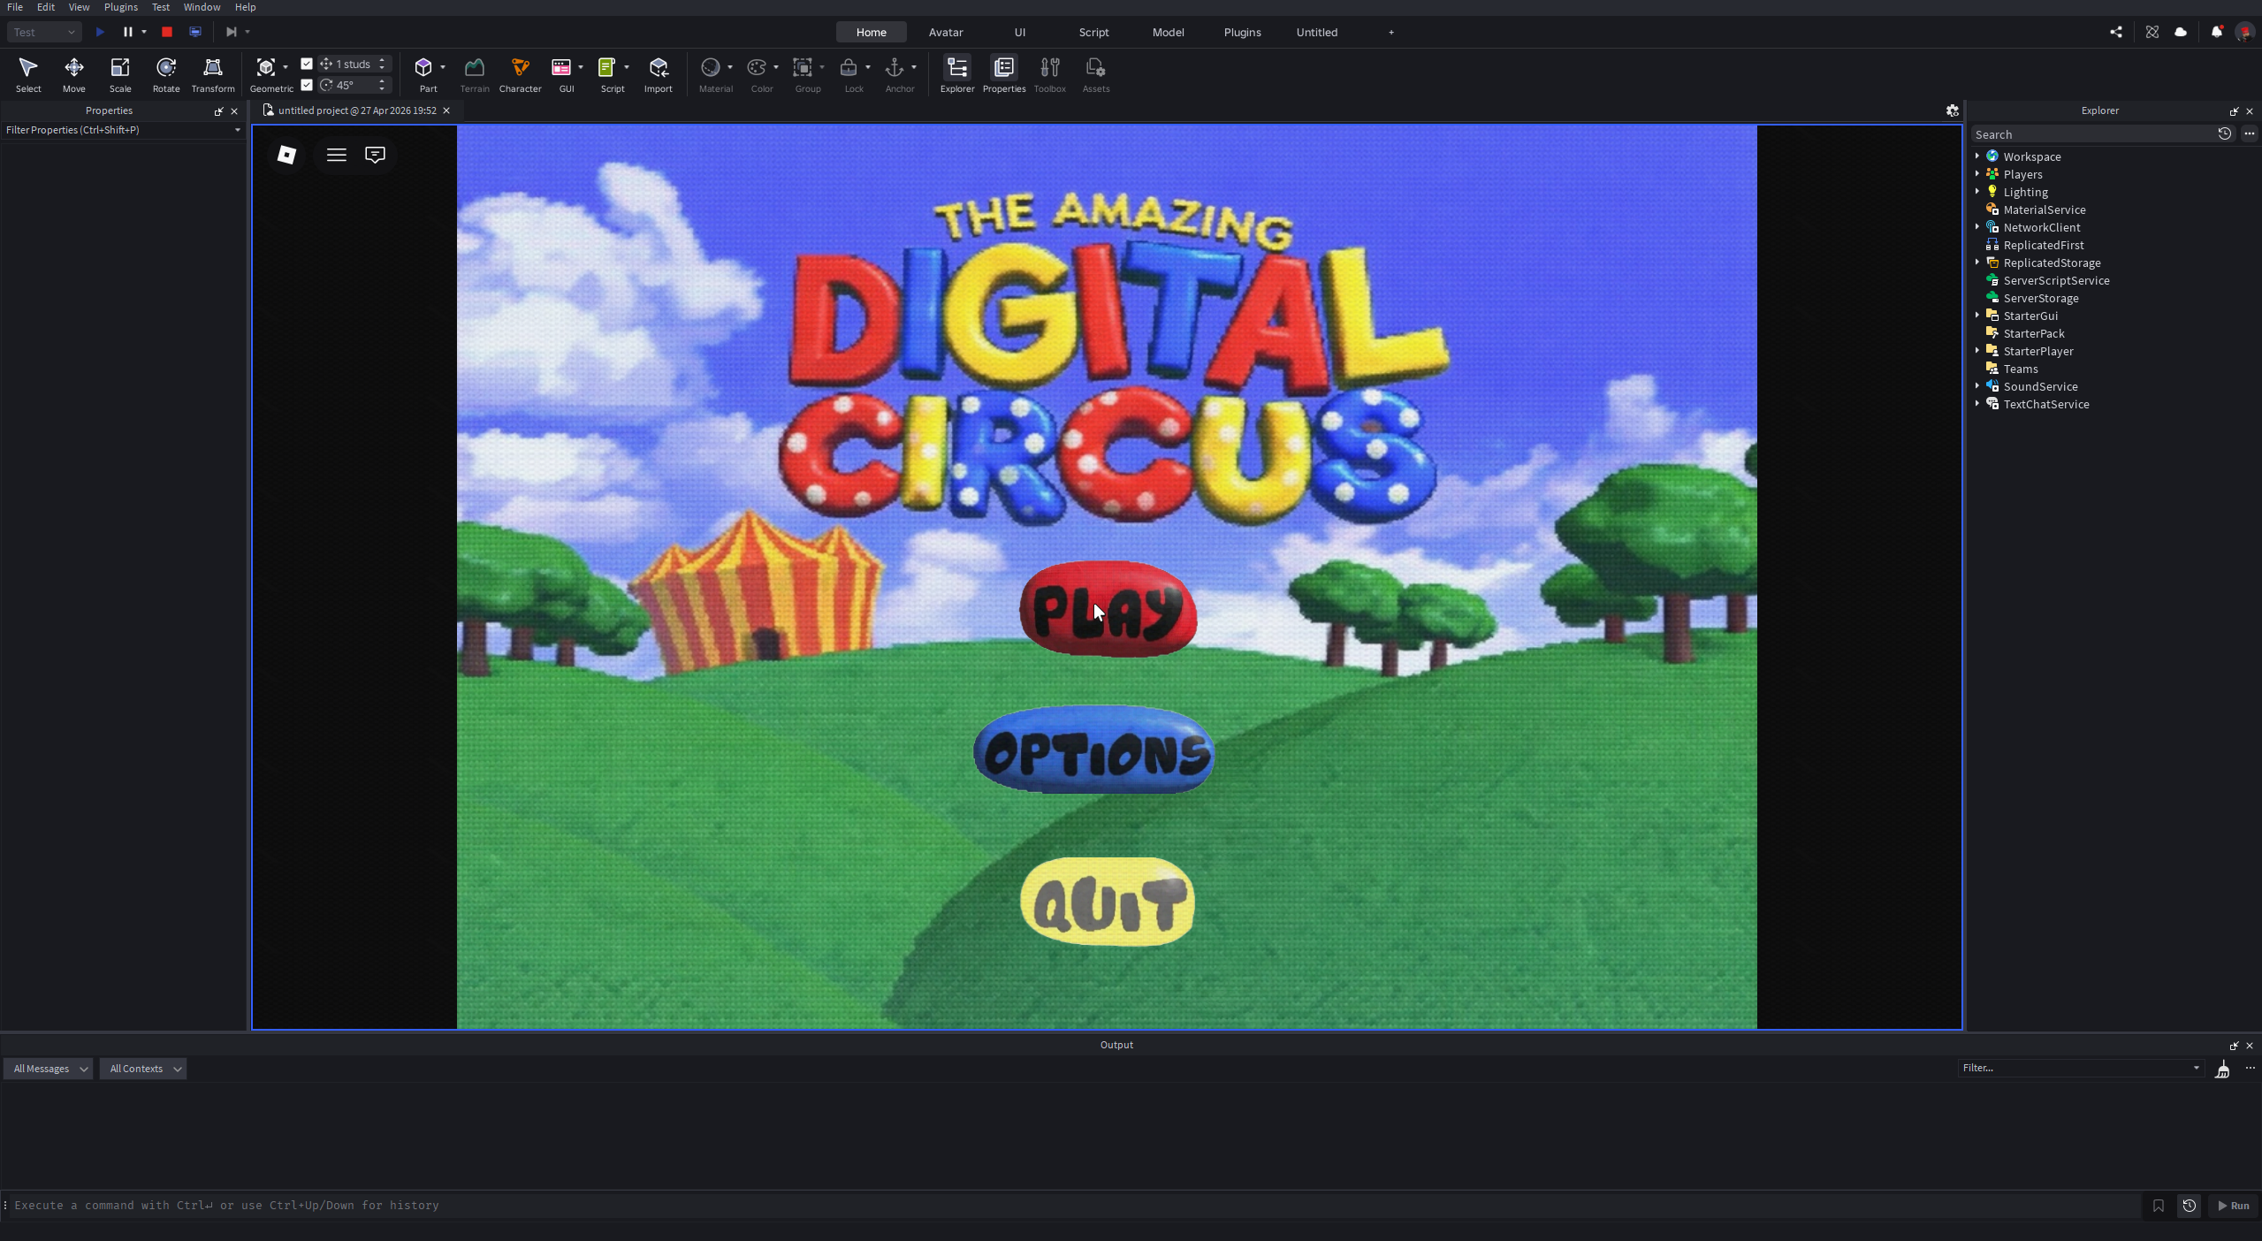Expand the SoundService node
2262x1241 pixels.
pos(1977,386)
